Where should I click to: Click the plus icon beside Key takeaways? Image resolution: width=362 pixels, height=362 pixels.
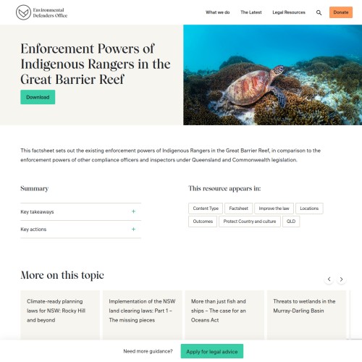pyautogui.click(x=133, y=211)
